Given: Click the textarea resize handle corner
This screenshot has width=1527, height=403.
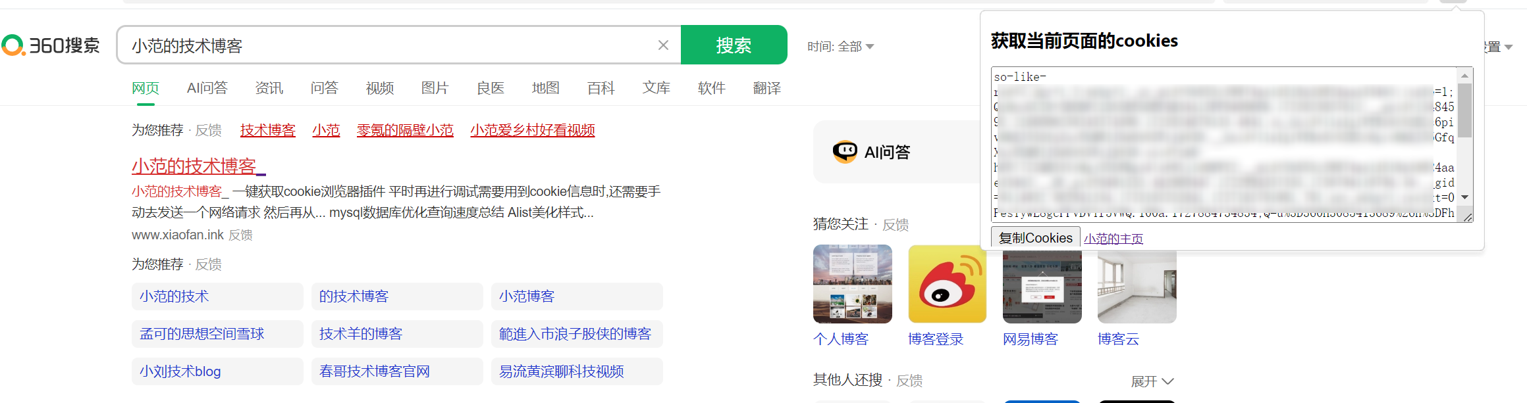Looking at the screenshot, I should pos(1468,217).
